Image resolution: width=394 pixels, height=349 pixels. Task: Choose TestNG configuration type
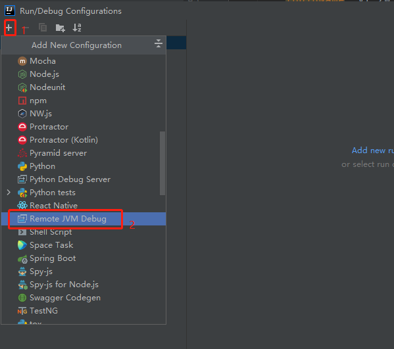(x=84, y=311)
